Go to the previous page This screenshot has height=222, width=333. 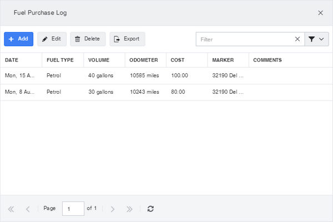click(28, 209)
